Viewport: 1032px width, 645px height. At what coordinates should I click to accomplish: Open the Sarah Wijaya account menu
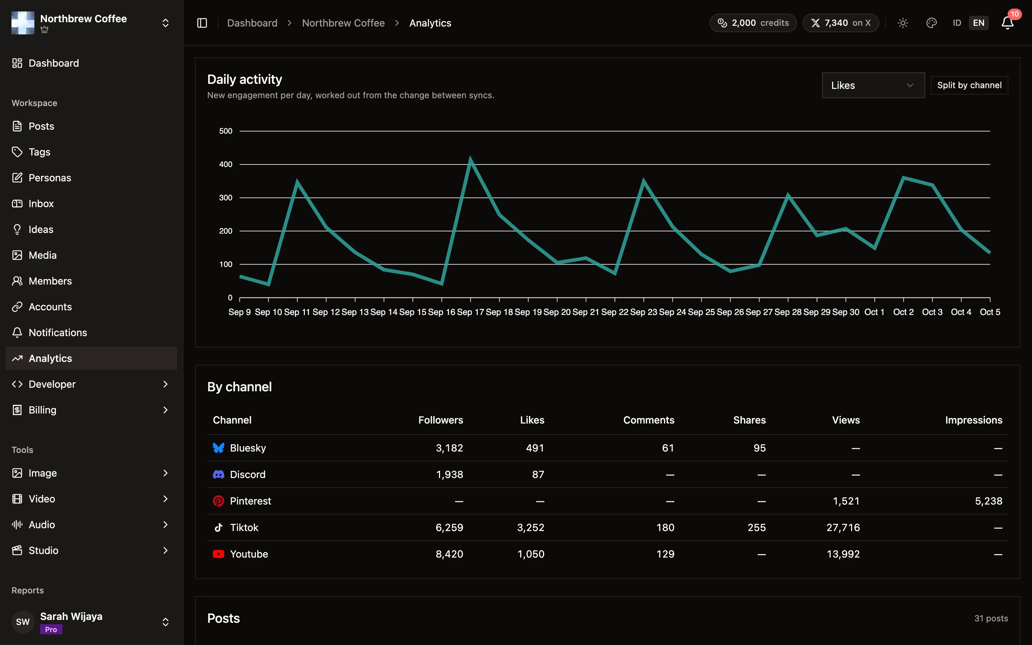click(x=91, y=622)
